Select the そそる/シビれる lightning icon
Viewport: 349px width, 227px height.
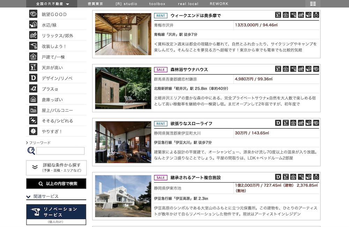point(33,121)
